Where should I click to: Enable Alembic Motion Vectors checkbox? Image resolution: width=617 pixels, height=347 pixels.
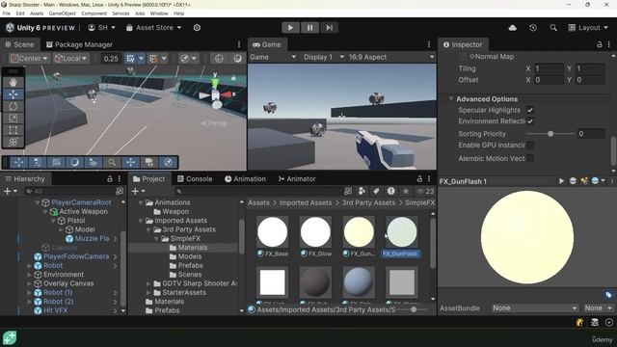(530, 158)
